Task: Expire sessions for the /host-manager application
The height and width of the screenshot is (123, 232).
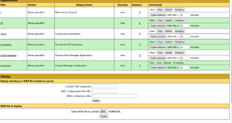Action: 158,58
